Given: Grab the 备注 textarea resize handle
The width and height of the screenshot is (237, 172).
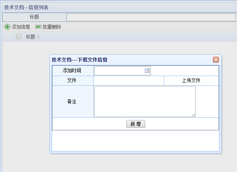Looking at the screenshot, I should (x=193, y=115).
